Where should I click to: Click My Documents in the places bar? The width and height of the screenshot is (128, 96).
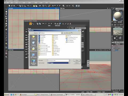pyautogui.click(x=34, y=49)
